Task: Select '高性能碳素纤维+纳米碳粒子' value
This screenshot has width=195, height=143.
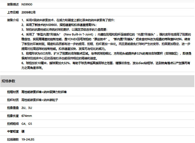Action: click(x=40, y=100)
